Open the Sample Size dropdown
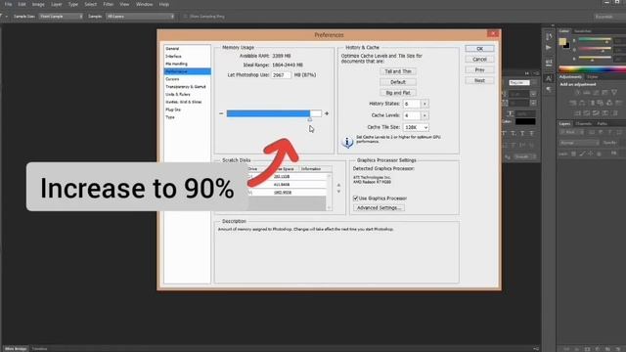The width and height of the screenshot is (626, 352). 61,17
